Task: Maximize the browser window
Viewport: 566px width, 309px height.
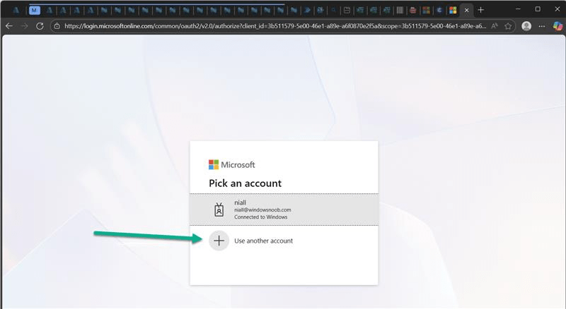Action: click(x=538, y=9)
